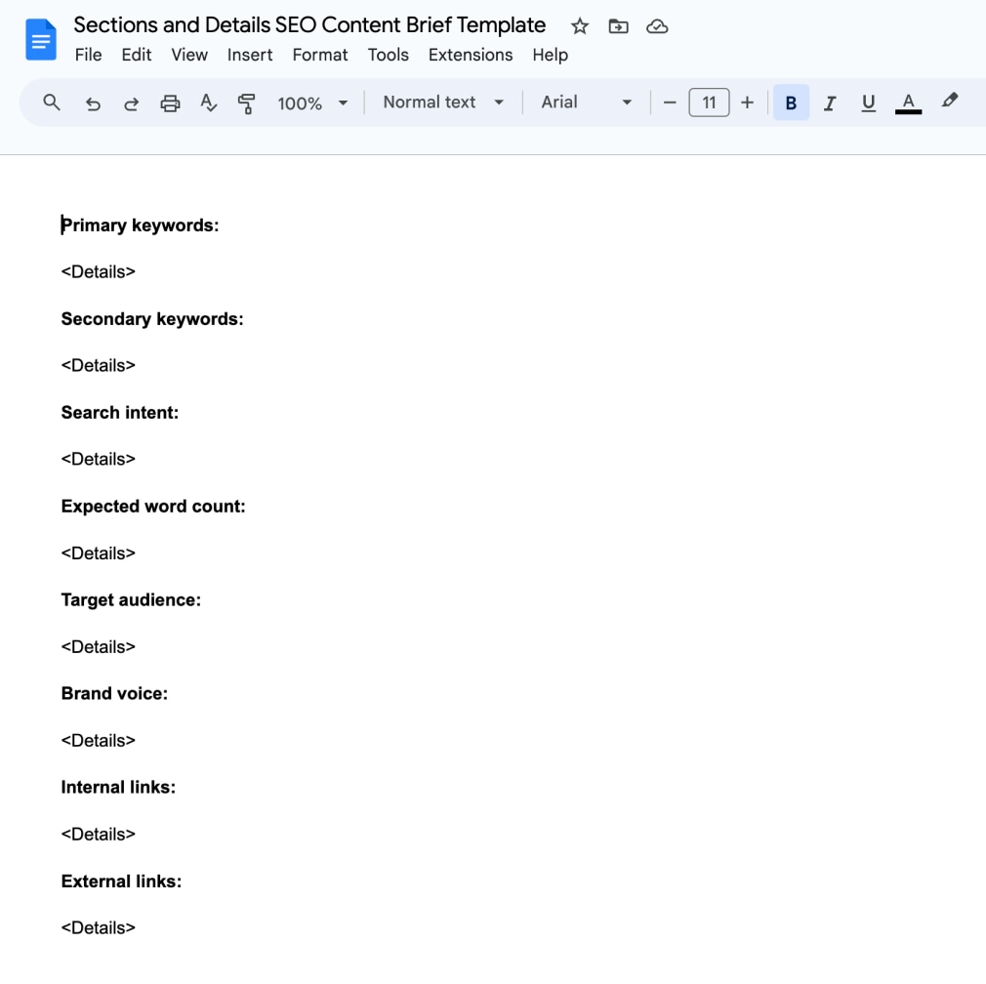Check cloud save status

coord(656,26)
